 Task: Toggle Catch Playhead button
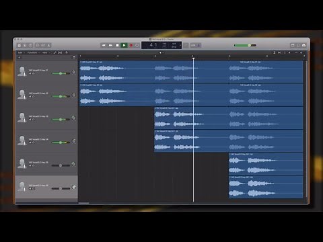tap(66, 52)
